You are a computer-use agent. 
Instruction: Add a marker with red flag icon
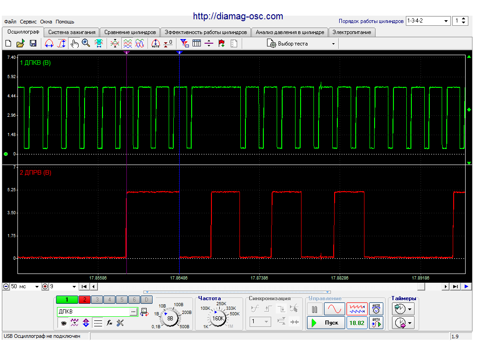[x=222, y=44]
